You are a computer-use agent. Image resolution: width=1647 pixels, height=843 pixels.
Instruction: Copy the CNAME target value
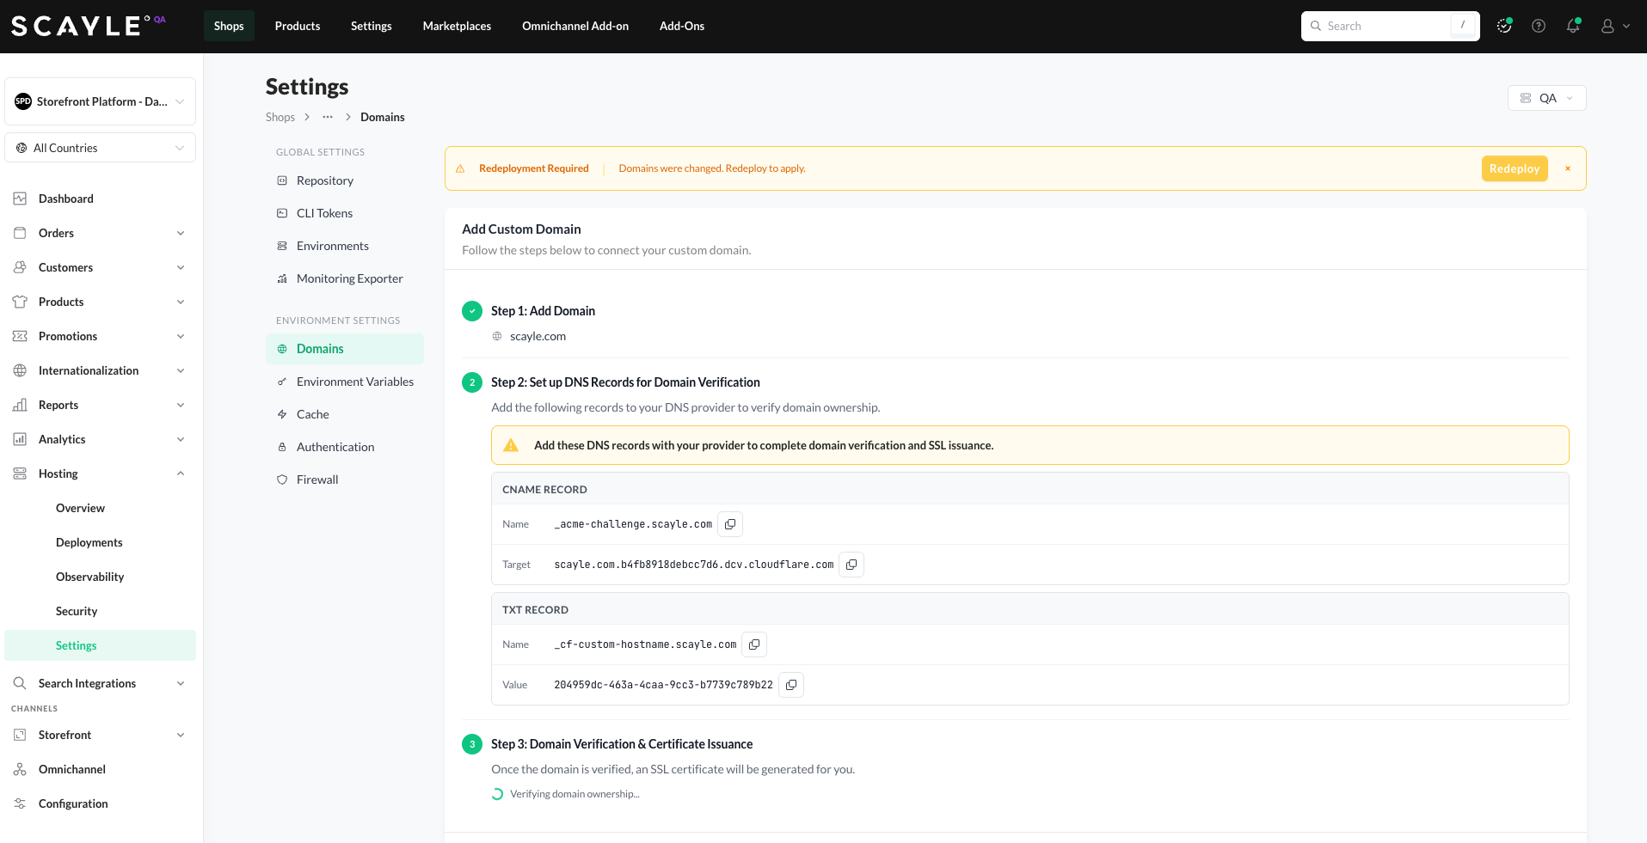pyautogui.click(x=851, y=565)
